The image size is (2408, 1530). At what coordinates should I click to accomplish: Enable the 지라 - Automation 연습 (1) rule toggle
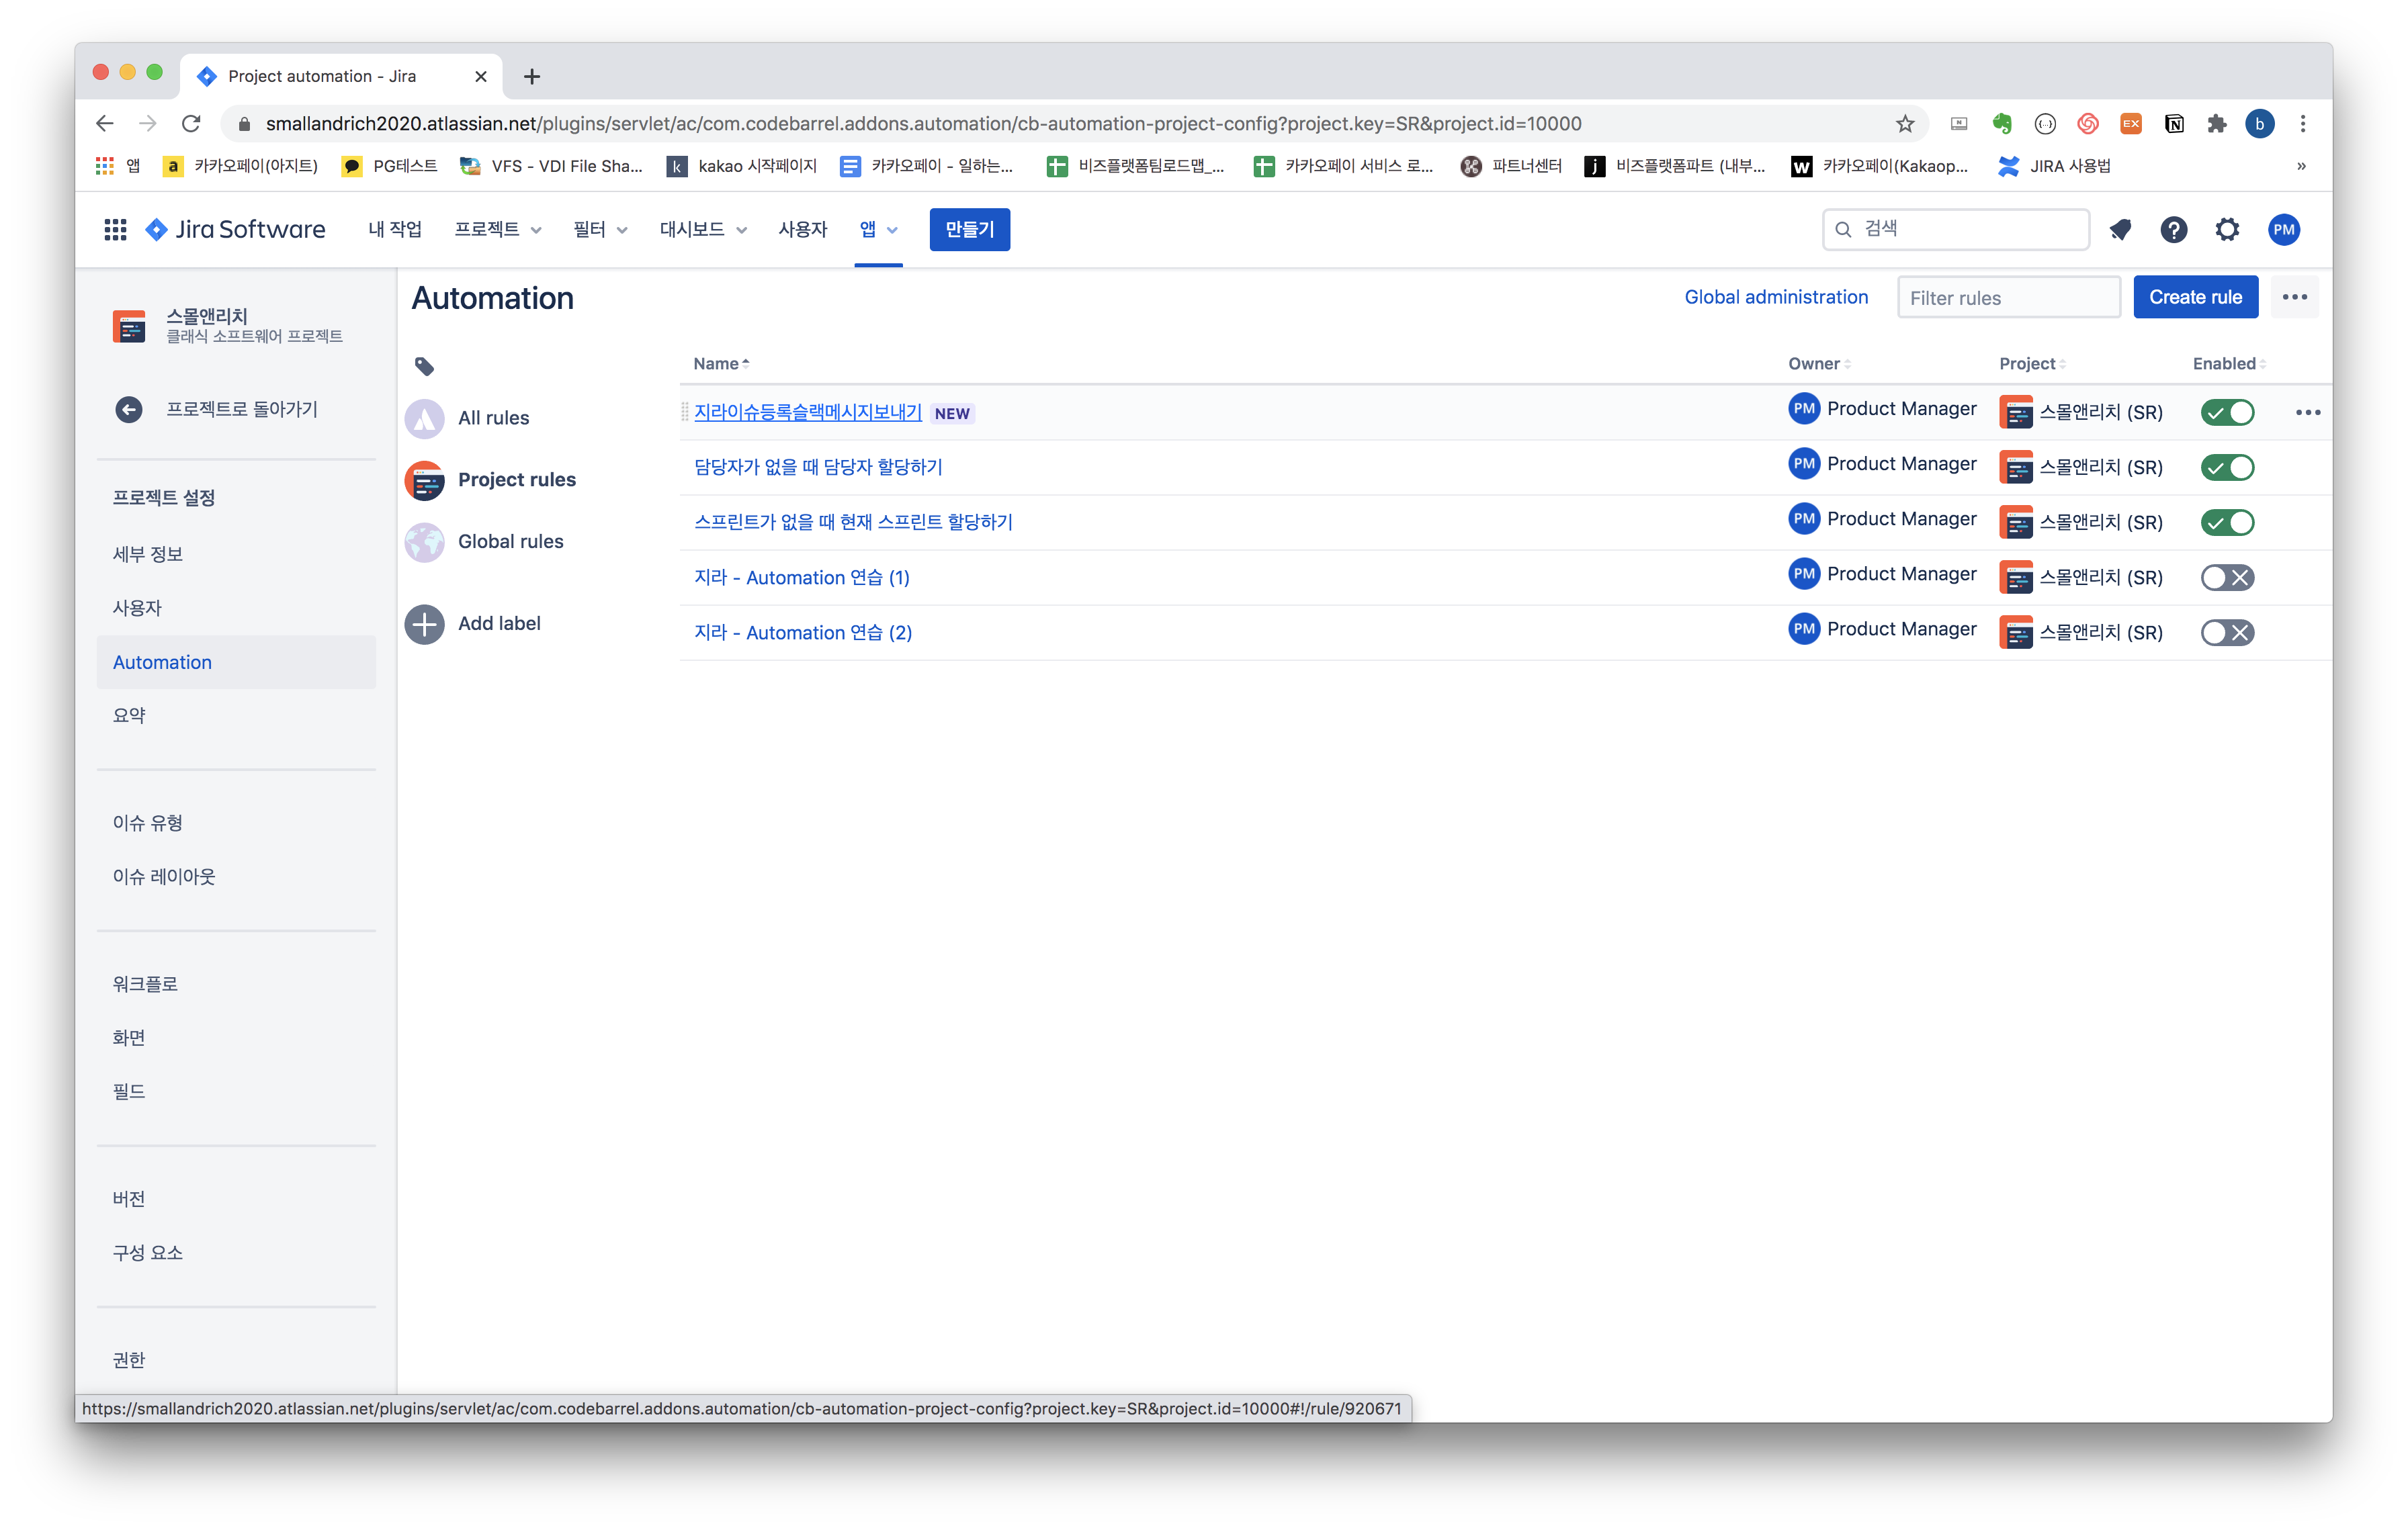[x=2227, y=578]
